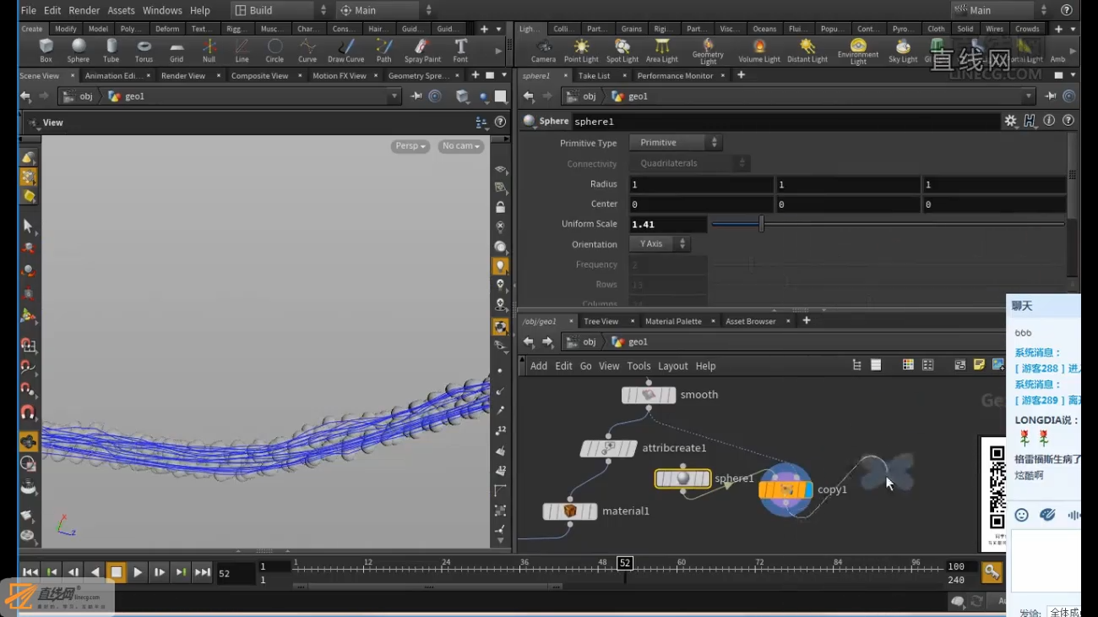Pick the Circle shelf tool

pyautogui.click(x=274, y=51)
